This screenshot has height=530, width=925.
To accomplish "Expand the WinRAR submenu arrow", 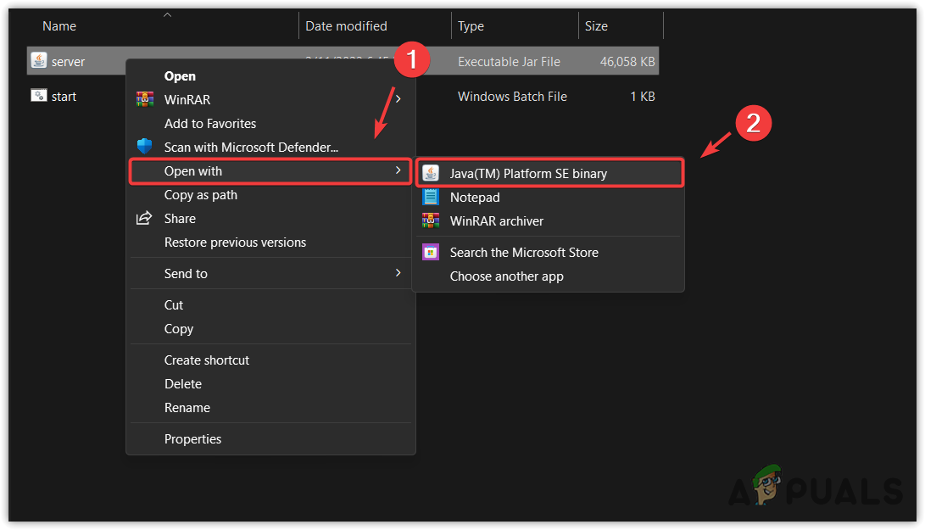I will [x=398, y=98].
